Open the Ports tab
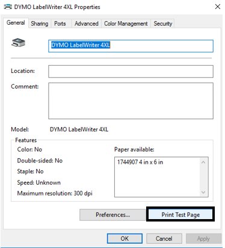The width and height of the screenshot is (225, 248). pyautogui.click(x=60, y=23)
